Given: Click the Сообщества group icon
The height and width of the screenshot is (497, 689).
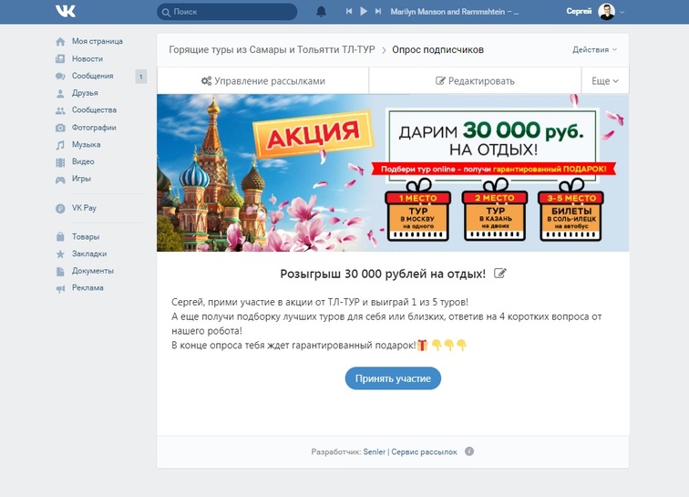Looking at the screenshot, I should click(60, 110).
